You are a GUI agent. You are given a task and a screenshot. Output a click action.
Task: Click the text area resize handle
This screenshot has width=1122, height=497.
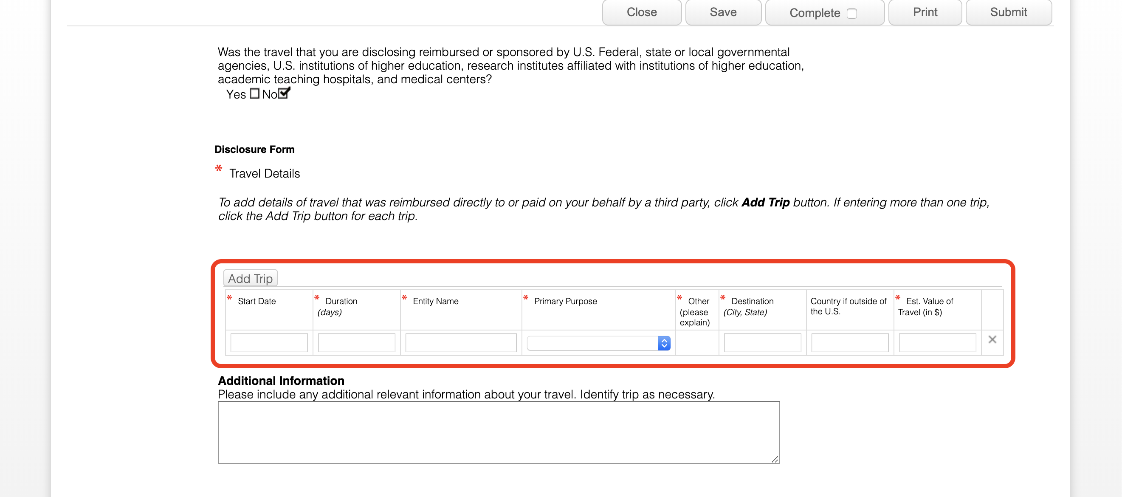point(775,459)
